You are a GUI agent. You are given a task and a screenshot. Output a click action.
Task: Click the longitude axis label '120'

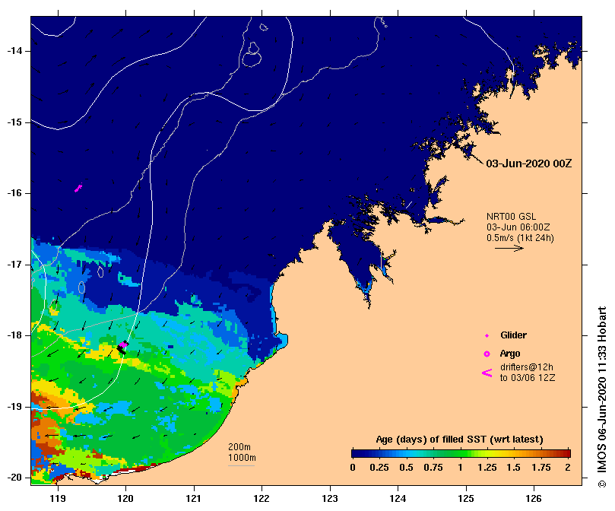[x=125, y=498]
